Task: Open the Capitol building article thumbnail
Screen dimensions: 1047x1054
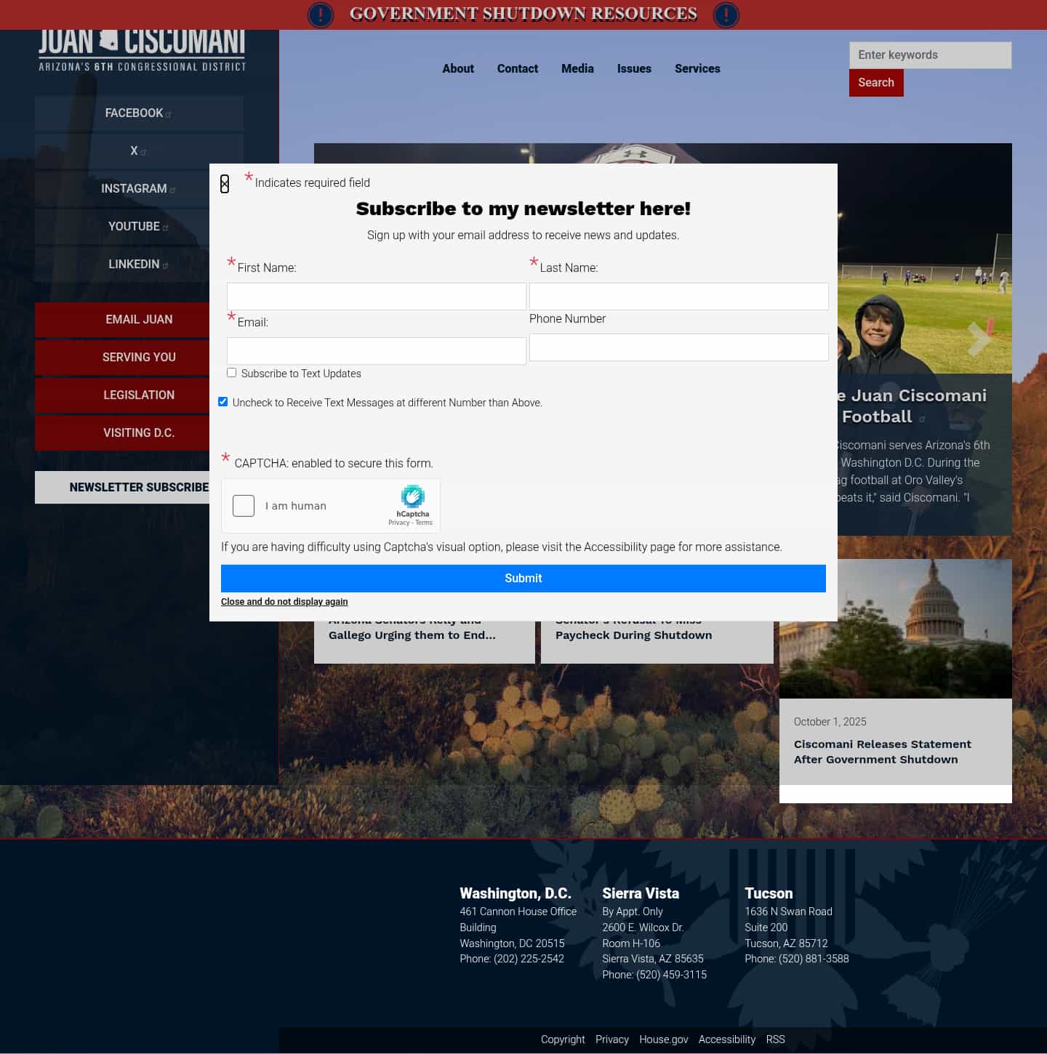Action: (896, 629)
